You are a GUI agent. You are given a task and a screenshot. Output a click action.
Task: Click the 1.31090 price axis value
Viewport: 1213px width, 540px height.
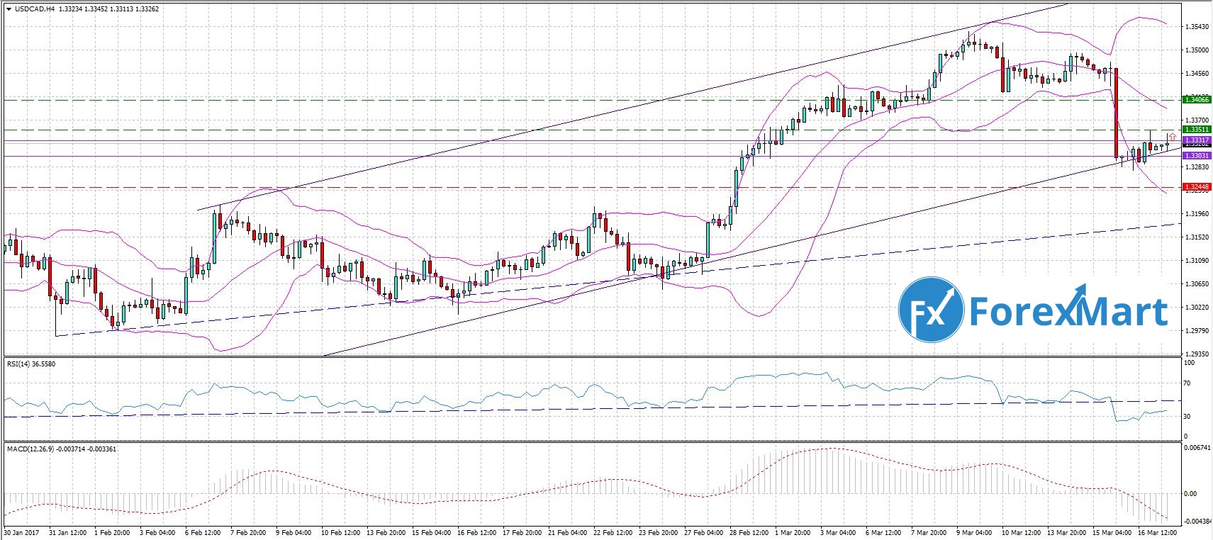pyautogui.click(x=1197, y=261)
